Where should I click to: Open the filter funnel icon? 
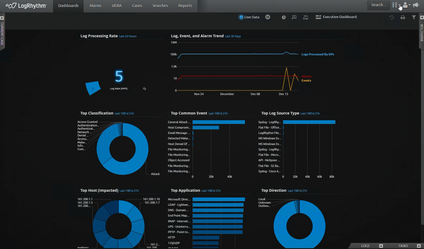click(x=414, y=17)
